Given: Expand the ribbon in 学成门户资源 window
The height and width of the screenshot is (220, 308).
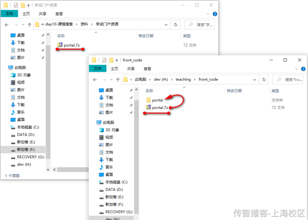Looking at the screenshot, I should click(x=208, y=14).
